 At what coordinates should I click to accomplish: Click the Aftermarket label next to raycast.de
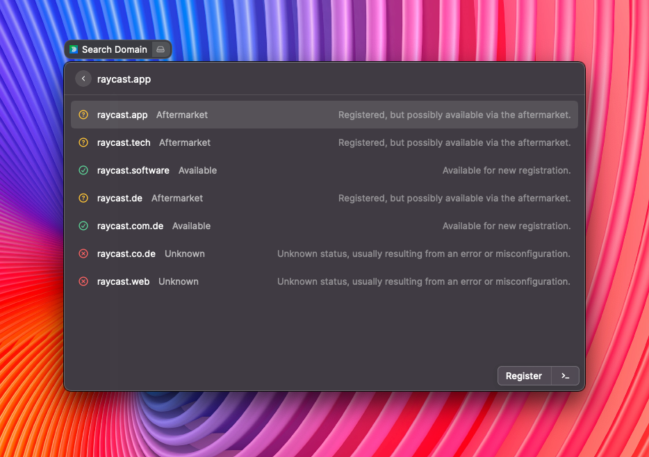pos(177,198)
